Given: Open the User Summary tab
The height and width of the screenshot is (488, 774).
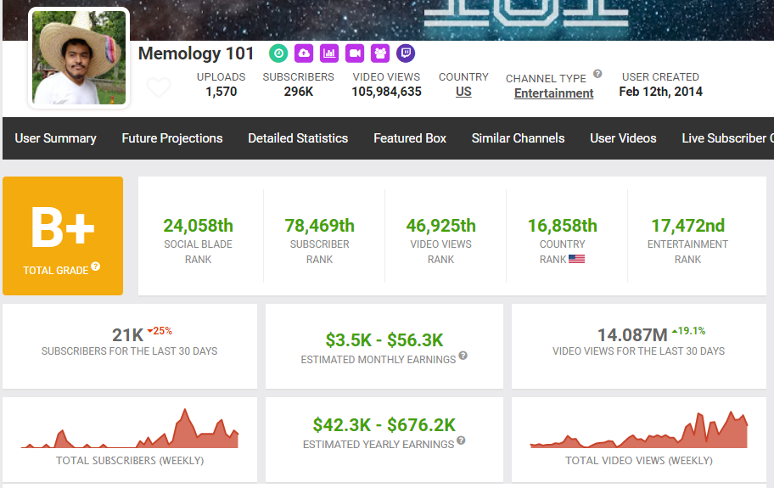Looking at the screenshot, I should coord(55,138).
